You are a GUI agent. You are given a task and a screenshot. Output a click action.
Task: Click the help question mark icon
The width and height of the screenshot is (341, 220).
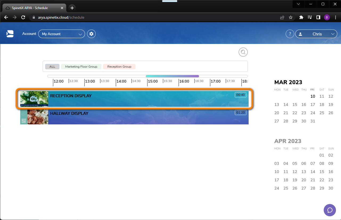click(x=290, y=34)
